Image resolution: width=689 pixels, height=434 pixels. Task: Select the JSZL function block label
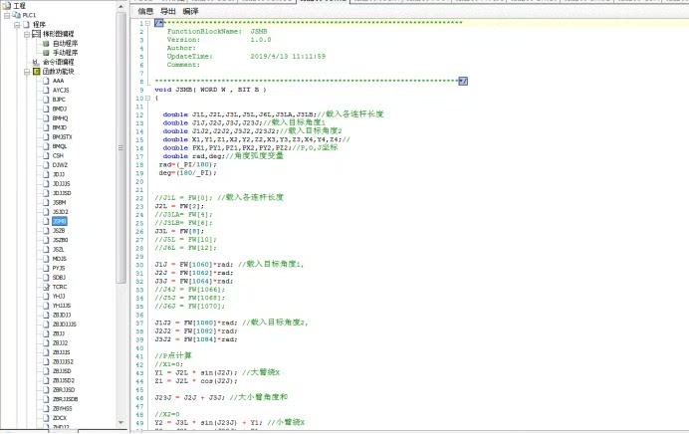[59, 250]
